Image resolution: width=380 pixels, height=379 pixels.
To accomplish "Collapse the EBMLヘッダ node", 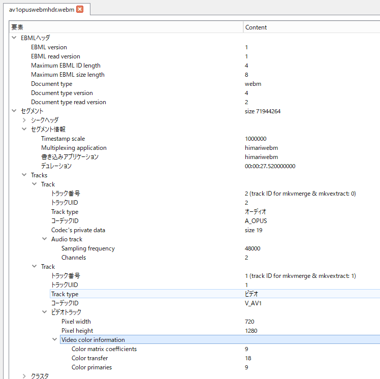I will pos(14,38).
